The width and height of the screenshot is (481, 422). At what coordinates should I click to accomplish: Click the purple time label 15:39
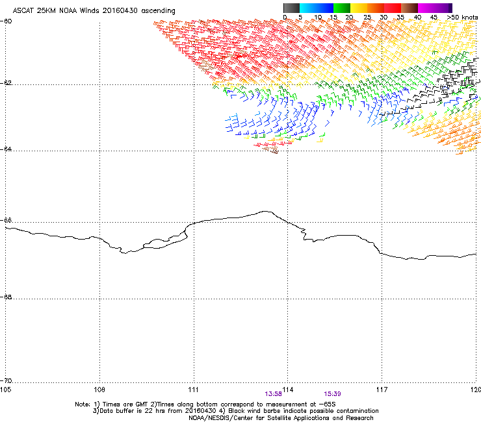(332, 394)
